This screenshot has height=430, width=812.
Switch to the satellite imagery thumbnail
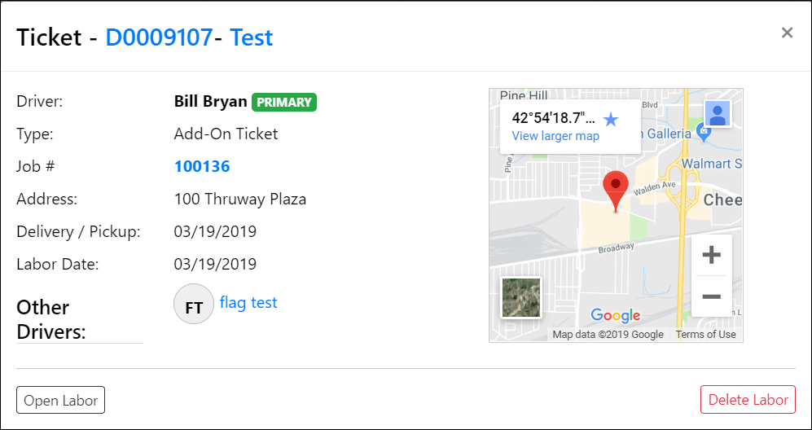[x=521, y=298]
